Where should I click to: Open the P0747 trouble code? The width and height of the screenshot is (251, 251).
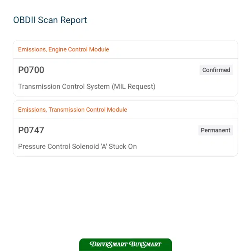(x=31, y=130)
